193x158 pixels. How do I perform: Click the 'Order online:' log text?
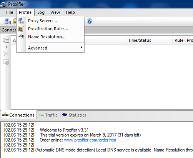click(51, 140)
